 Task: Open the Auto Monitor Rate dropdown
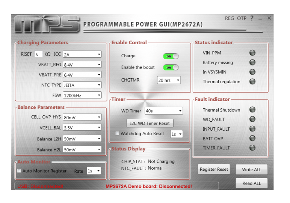pyautogui.click(x=94, y=171)
